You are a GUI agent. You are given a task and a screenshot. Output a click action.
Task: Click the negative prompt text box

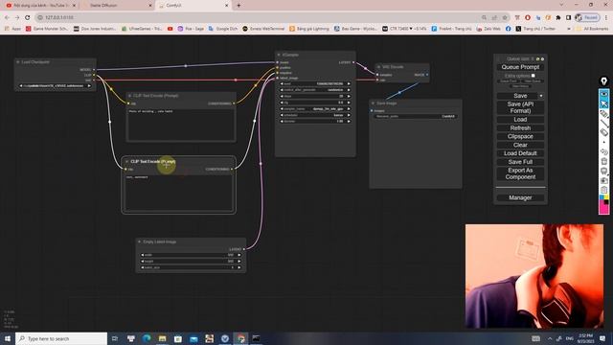pyautogui.click(x=179, y=193)
